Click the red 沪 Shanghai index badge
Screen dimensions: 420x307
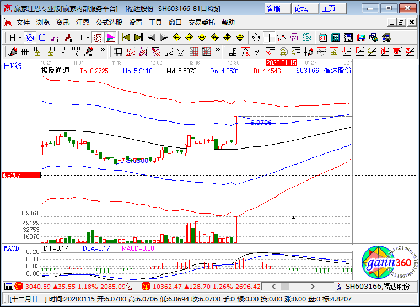tap(19, 287)
